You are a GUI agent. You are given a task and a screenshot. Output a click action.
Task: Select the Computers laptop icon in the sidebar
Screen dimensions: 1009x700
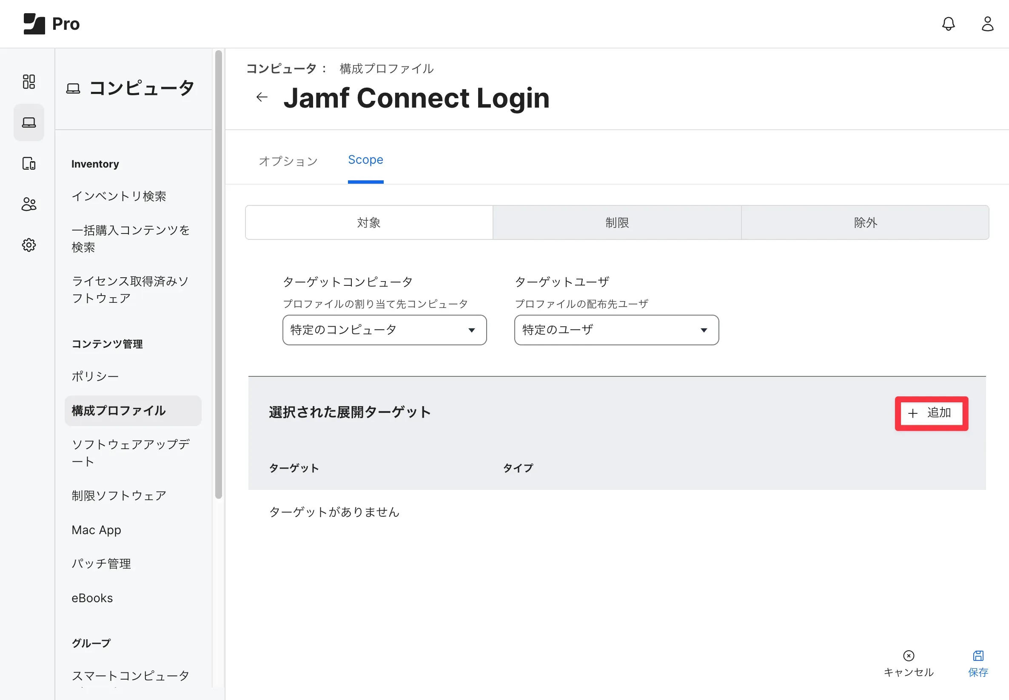29,122
